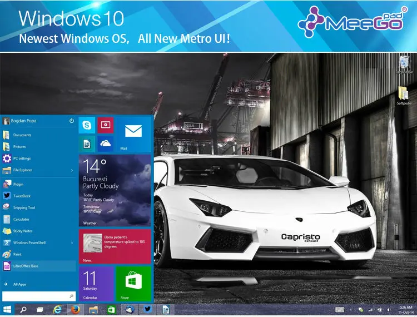Open Paint from the Start list
417x317 pixels.
[38, 255]
